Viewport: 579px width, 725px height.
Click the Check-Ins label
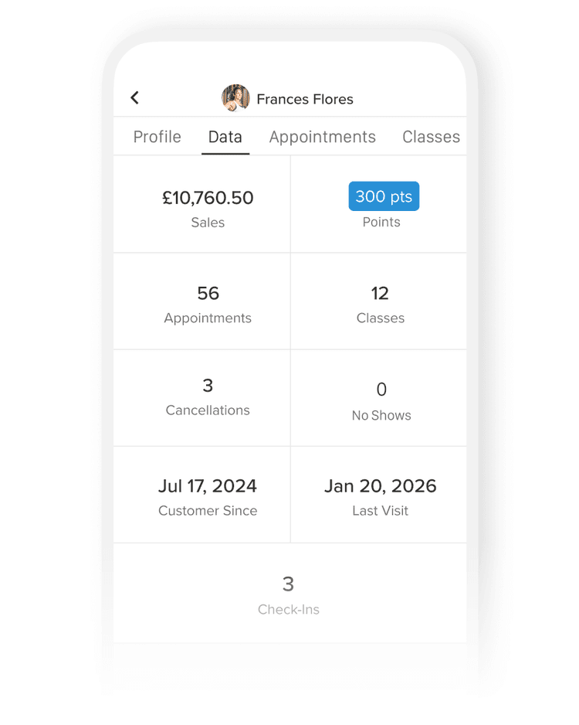289,609
